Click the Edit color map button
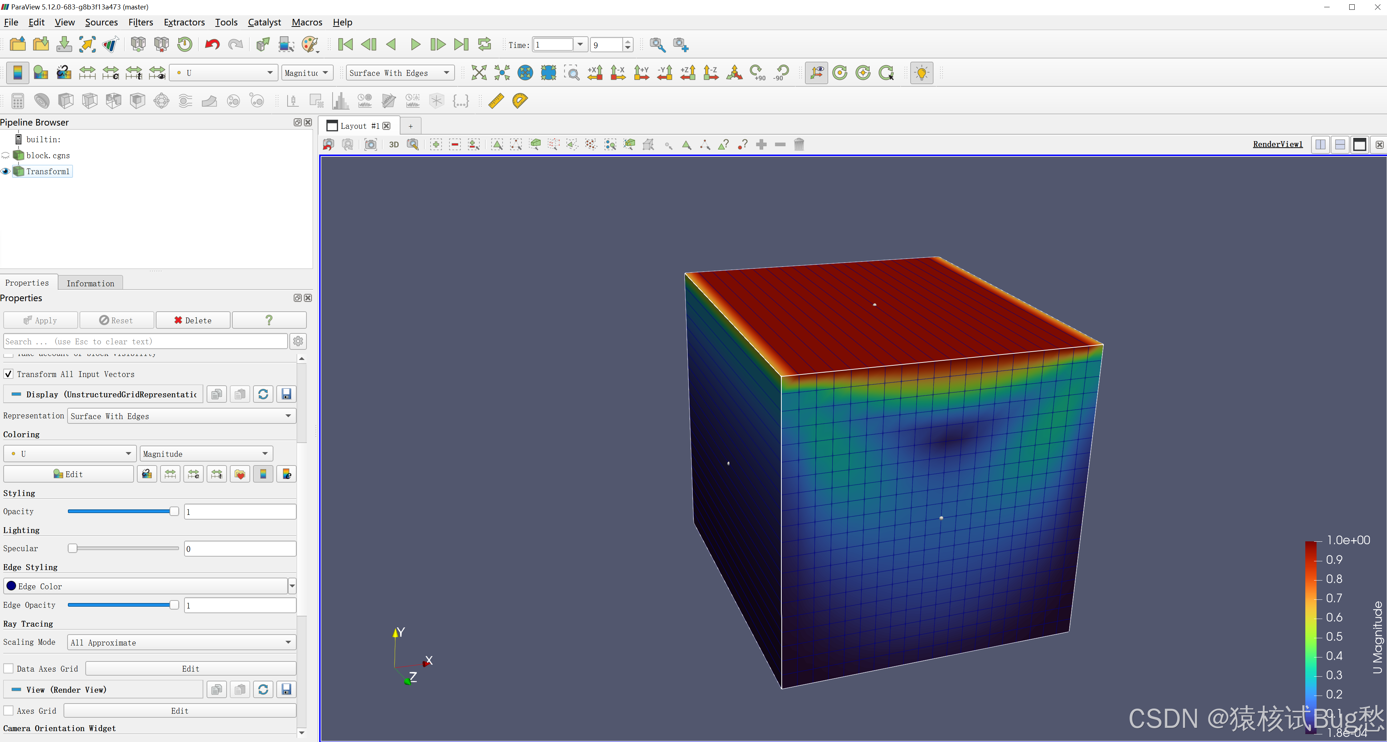This screenshot has width=1387, height=742. (x=68, y=474)
